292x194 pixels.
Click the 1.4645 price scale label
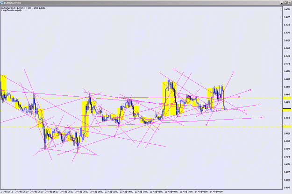click(x=287, y=33)
